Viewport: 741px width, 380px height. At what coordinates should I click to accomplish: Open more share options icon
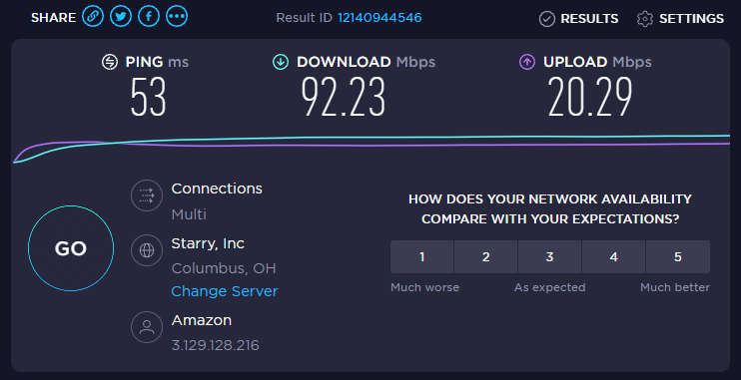click(x=177, y=17)
